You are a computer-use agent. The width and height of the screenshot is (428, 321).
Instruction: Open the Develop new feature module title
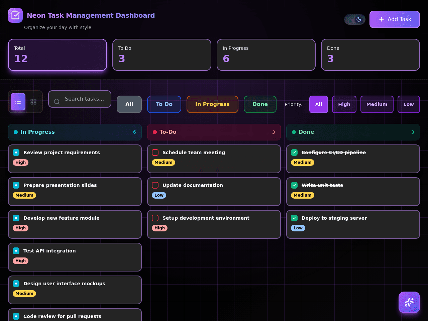[x=62, y=218]
